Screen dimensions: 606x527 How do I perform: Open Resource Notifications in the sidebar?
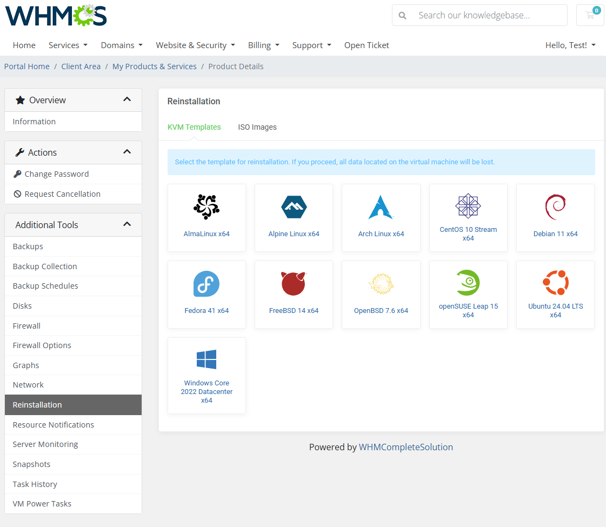coord(73,425)
